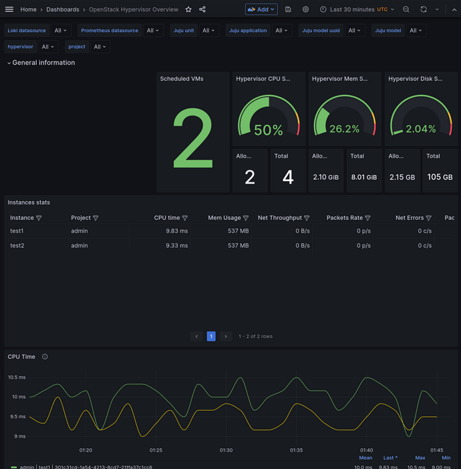Click the 8.01 GiB total memory value
Screen dimensions: 461x469
pyautogui.click(x=364, y=177)
